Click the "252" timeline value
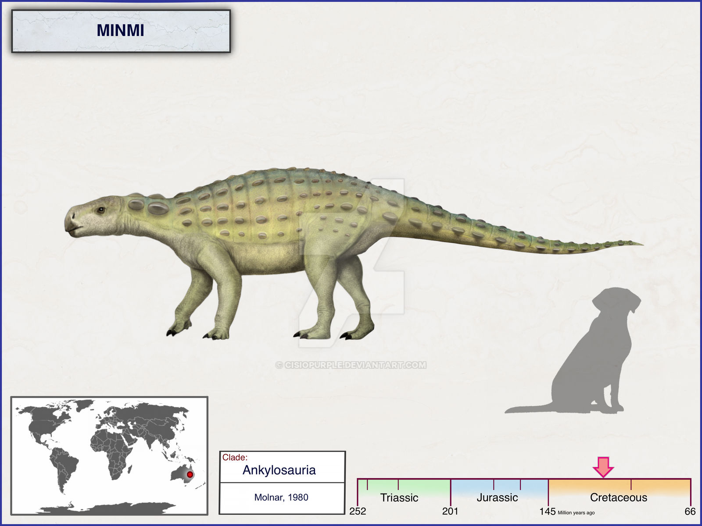Image resolution: width=702 pixels, height=526 pixels. (358, 511)
